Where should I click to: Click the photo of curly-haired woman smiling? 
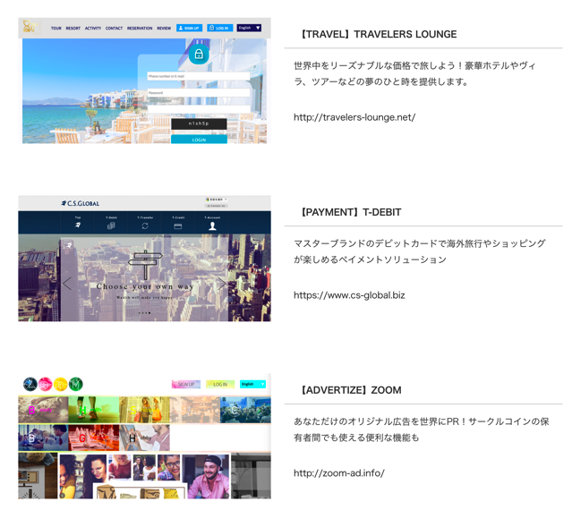coord(83,476)
